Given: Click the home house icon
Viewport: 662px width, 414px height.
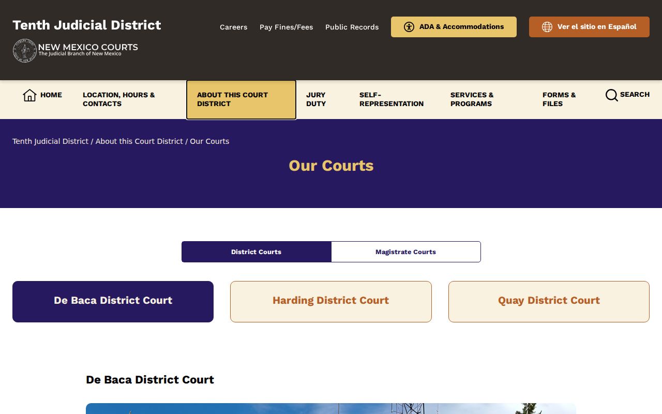Looking at the screenshot, I should (29, 95).
